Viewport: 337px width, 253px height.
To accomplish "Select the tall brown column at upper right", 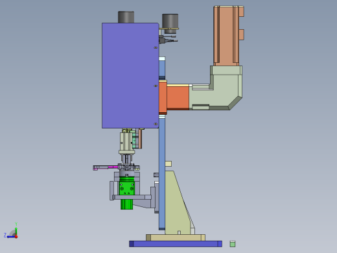I will 226,36.
